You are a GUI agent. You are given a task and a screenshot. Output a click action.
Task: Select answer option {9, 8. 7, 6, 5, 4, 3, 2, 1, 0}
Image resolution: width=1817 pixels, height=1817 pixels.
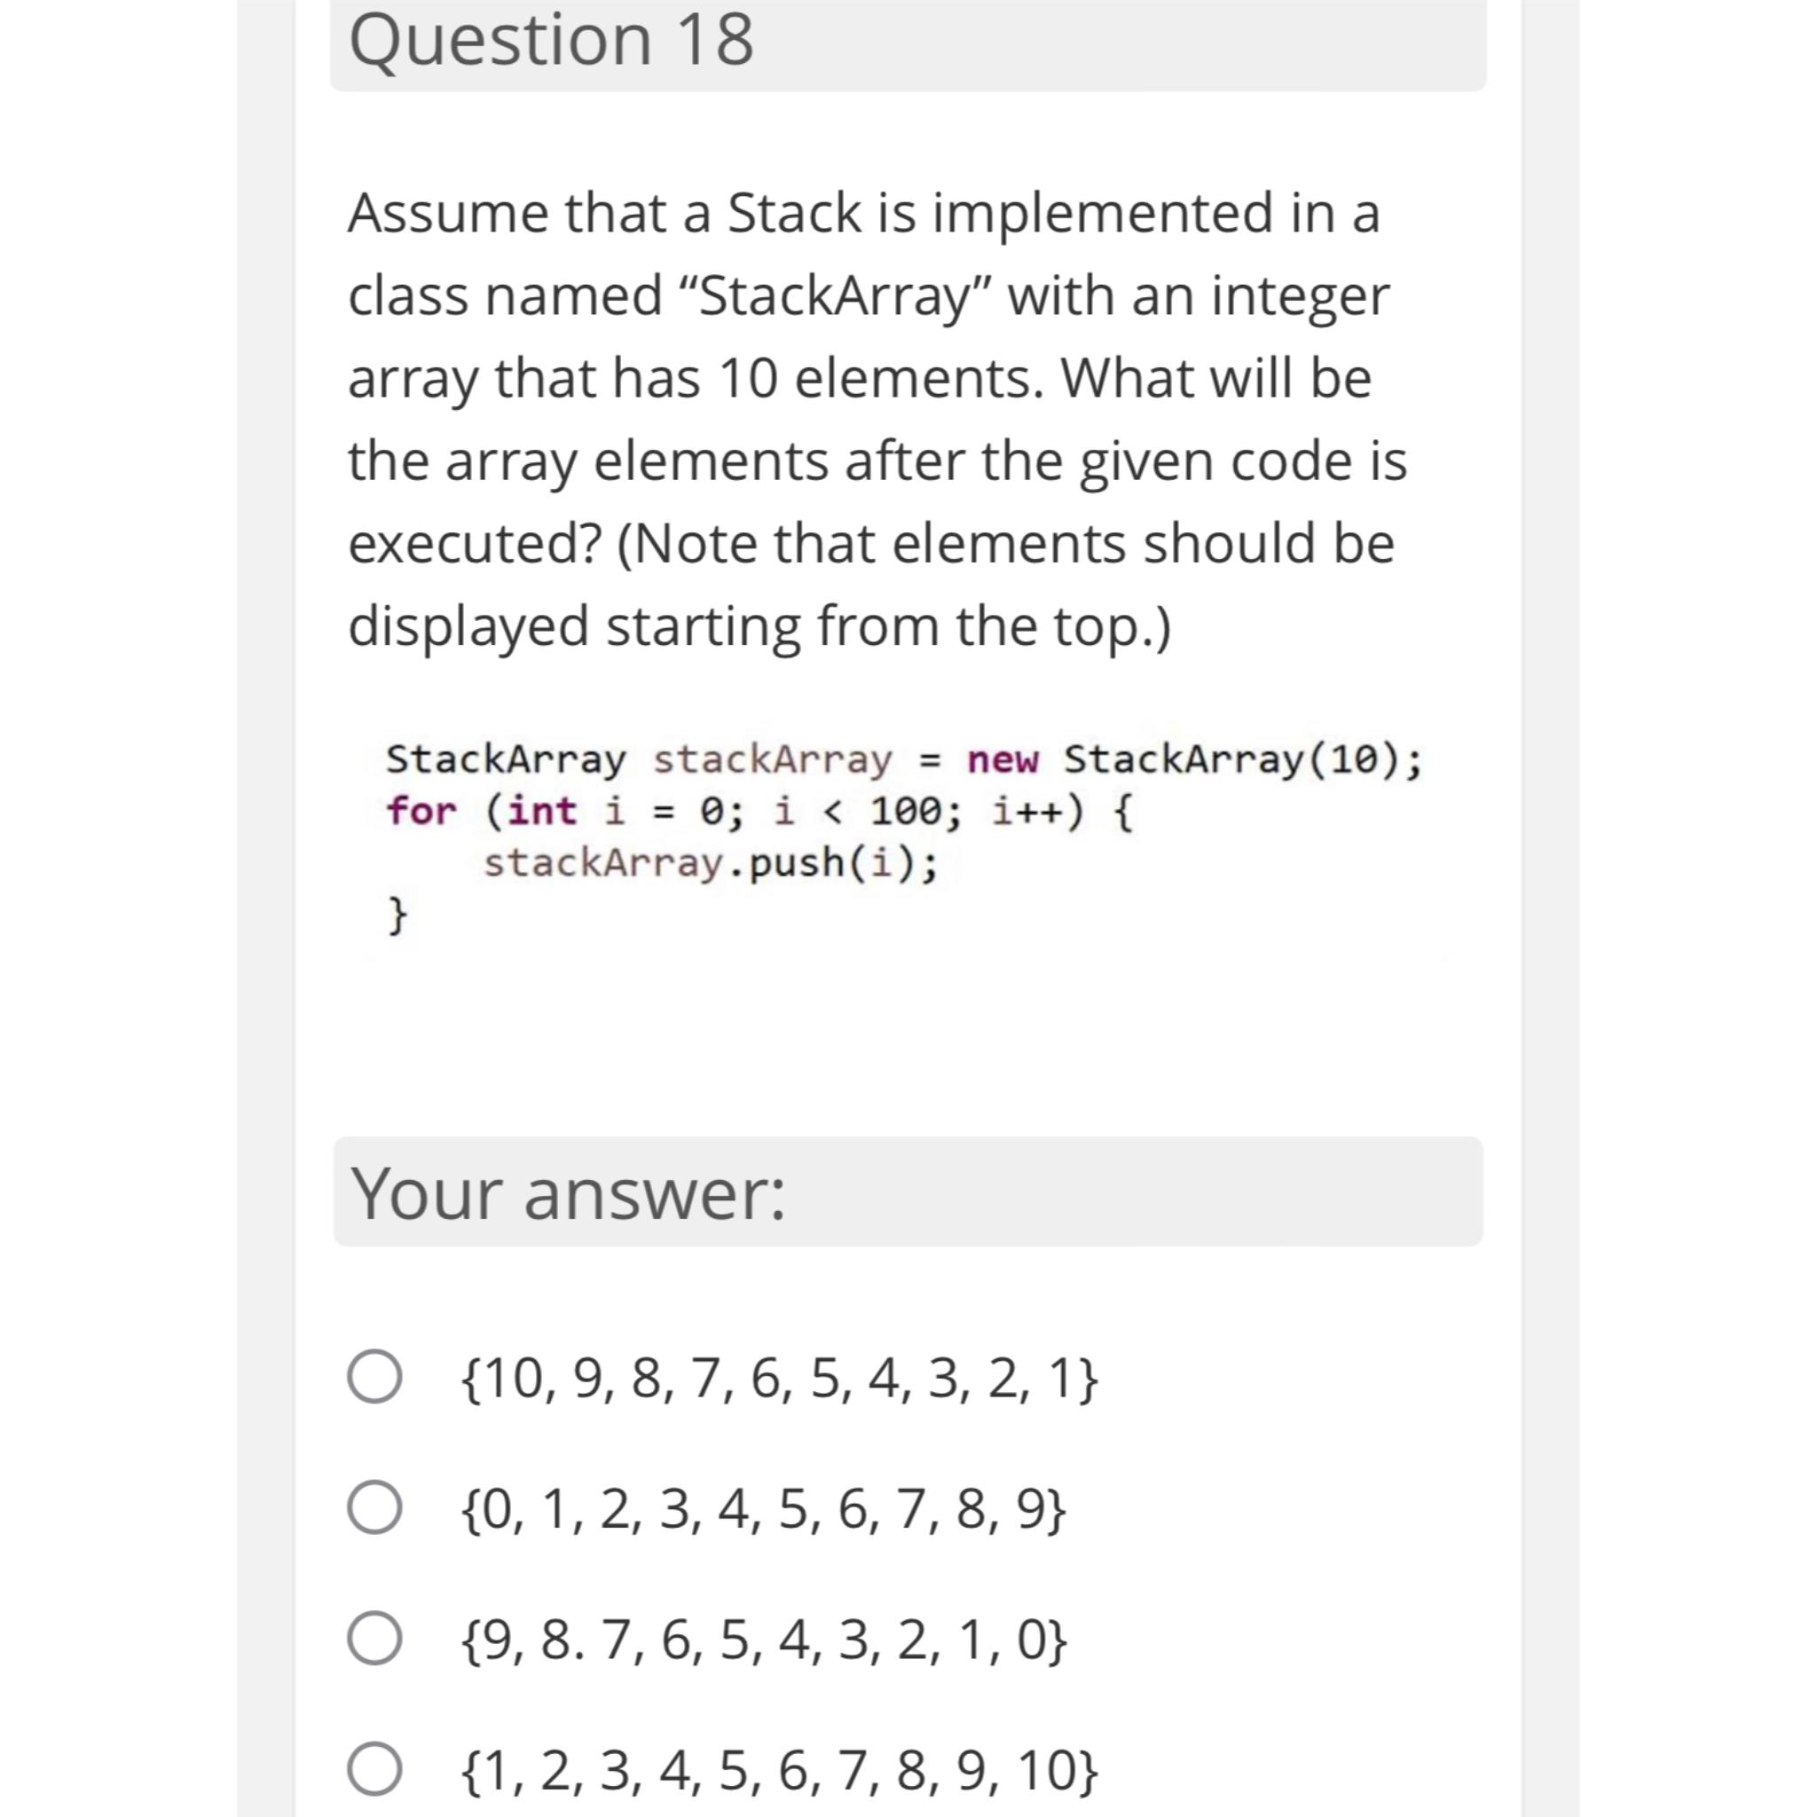pos(376,1642)
